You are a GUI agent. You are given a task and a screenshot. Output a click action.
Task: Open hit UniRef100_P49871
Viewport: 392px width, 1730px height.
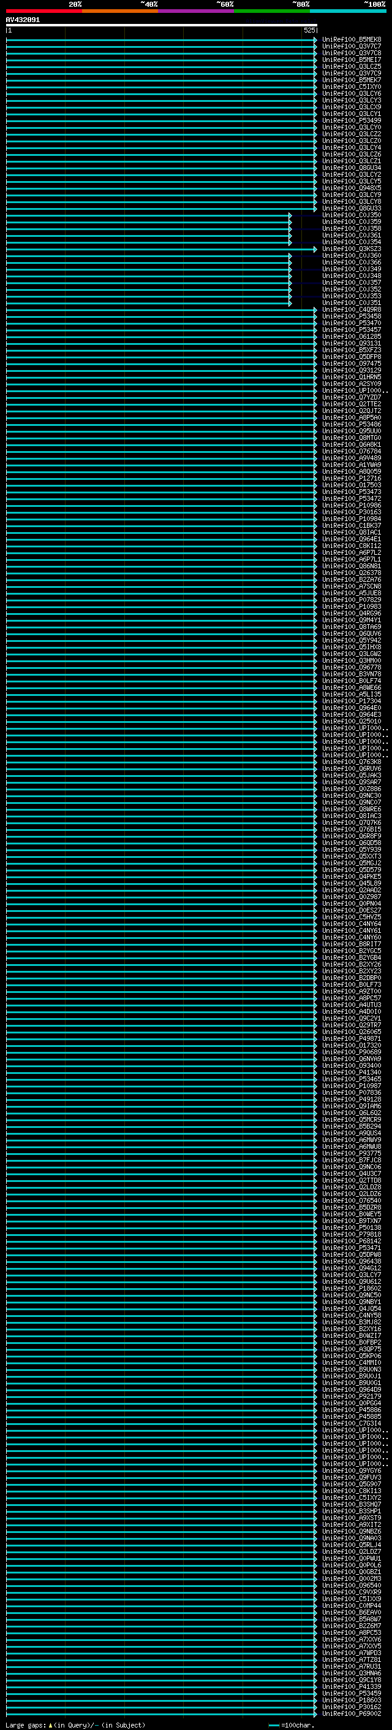tap(351, 1039)
